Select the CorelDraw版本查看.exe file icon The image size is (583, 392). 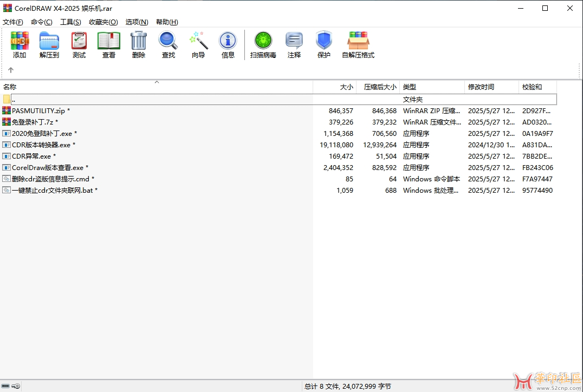7,167
